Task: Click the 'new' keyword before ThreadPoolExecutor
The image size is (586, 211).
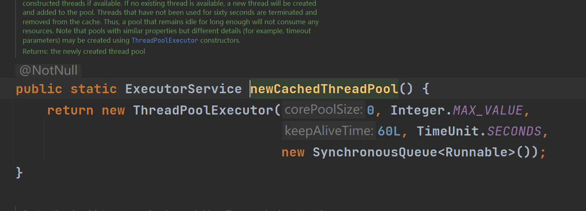Action: pyautogui.click(x=113, y=110)
